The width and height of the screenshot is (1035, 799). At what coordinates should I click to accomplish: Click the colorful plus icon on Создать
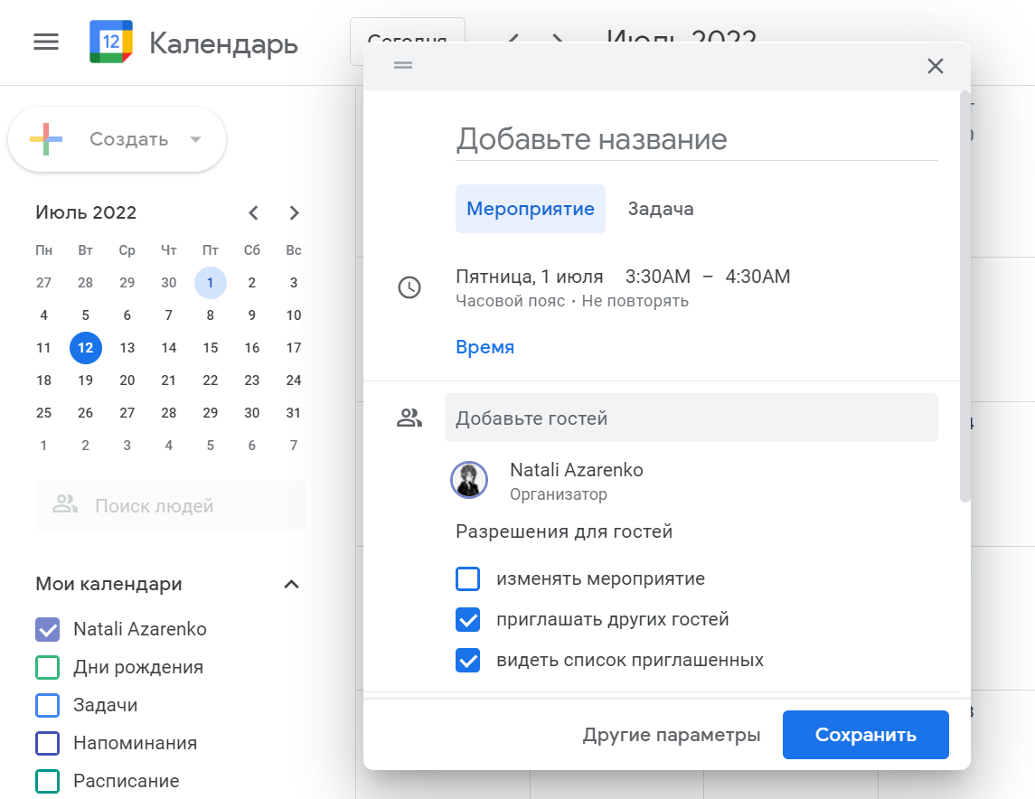[46, 139]
